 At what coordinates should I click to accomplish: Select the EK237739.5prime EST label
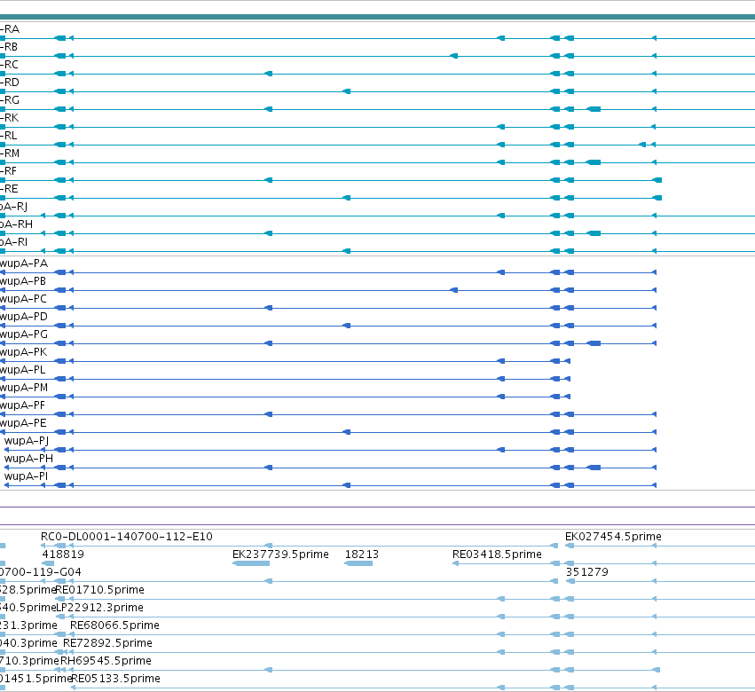pos(280,554)
